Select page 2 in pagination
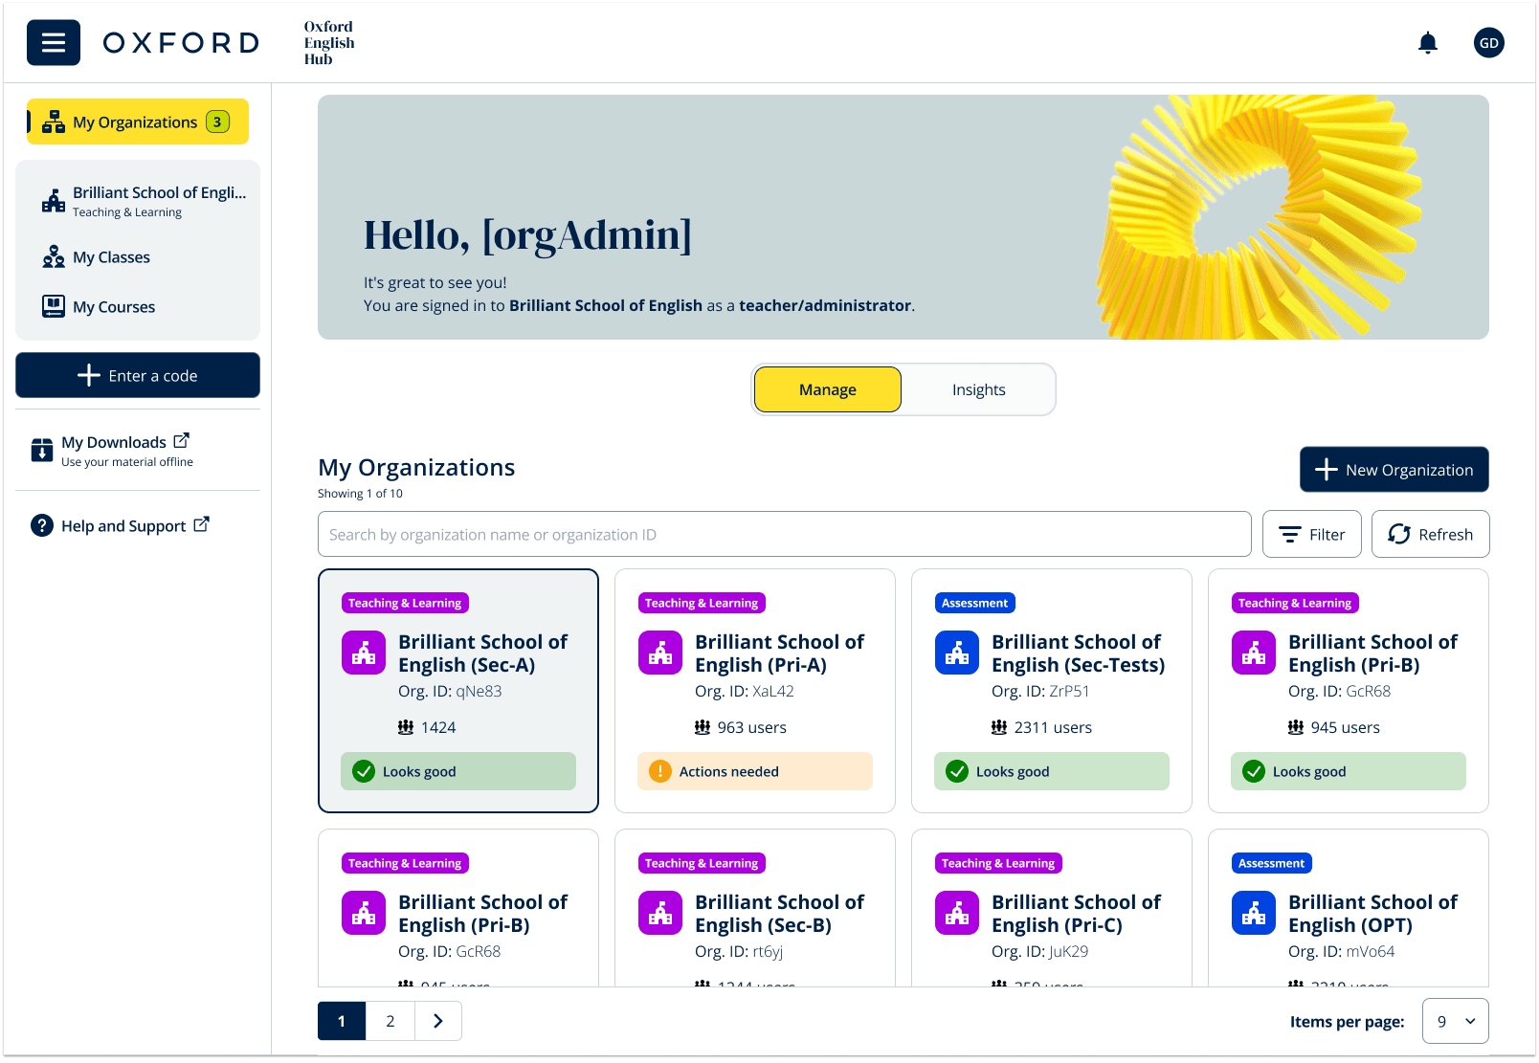 390,1021
